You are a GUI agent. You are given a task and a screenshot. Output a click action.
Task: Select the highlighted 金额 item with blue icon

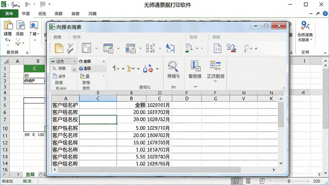[x=92, y=68]
